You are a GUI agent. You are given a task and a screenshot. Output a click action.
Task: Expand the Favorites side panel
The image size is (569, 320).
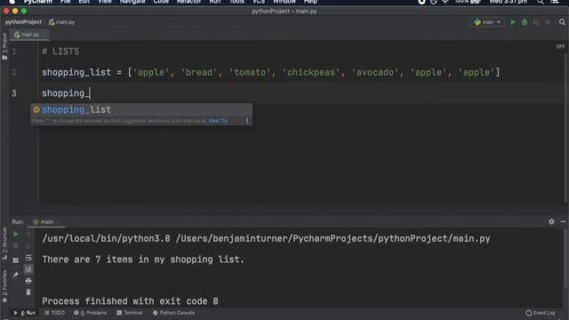[x=4, y=286]
